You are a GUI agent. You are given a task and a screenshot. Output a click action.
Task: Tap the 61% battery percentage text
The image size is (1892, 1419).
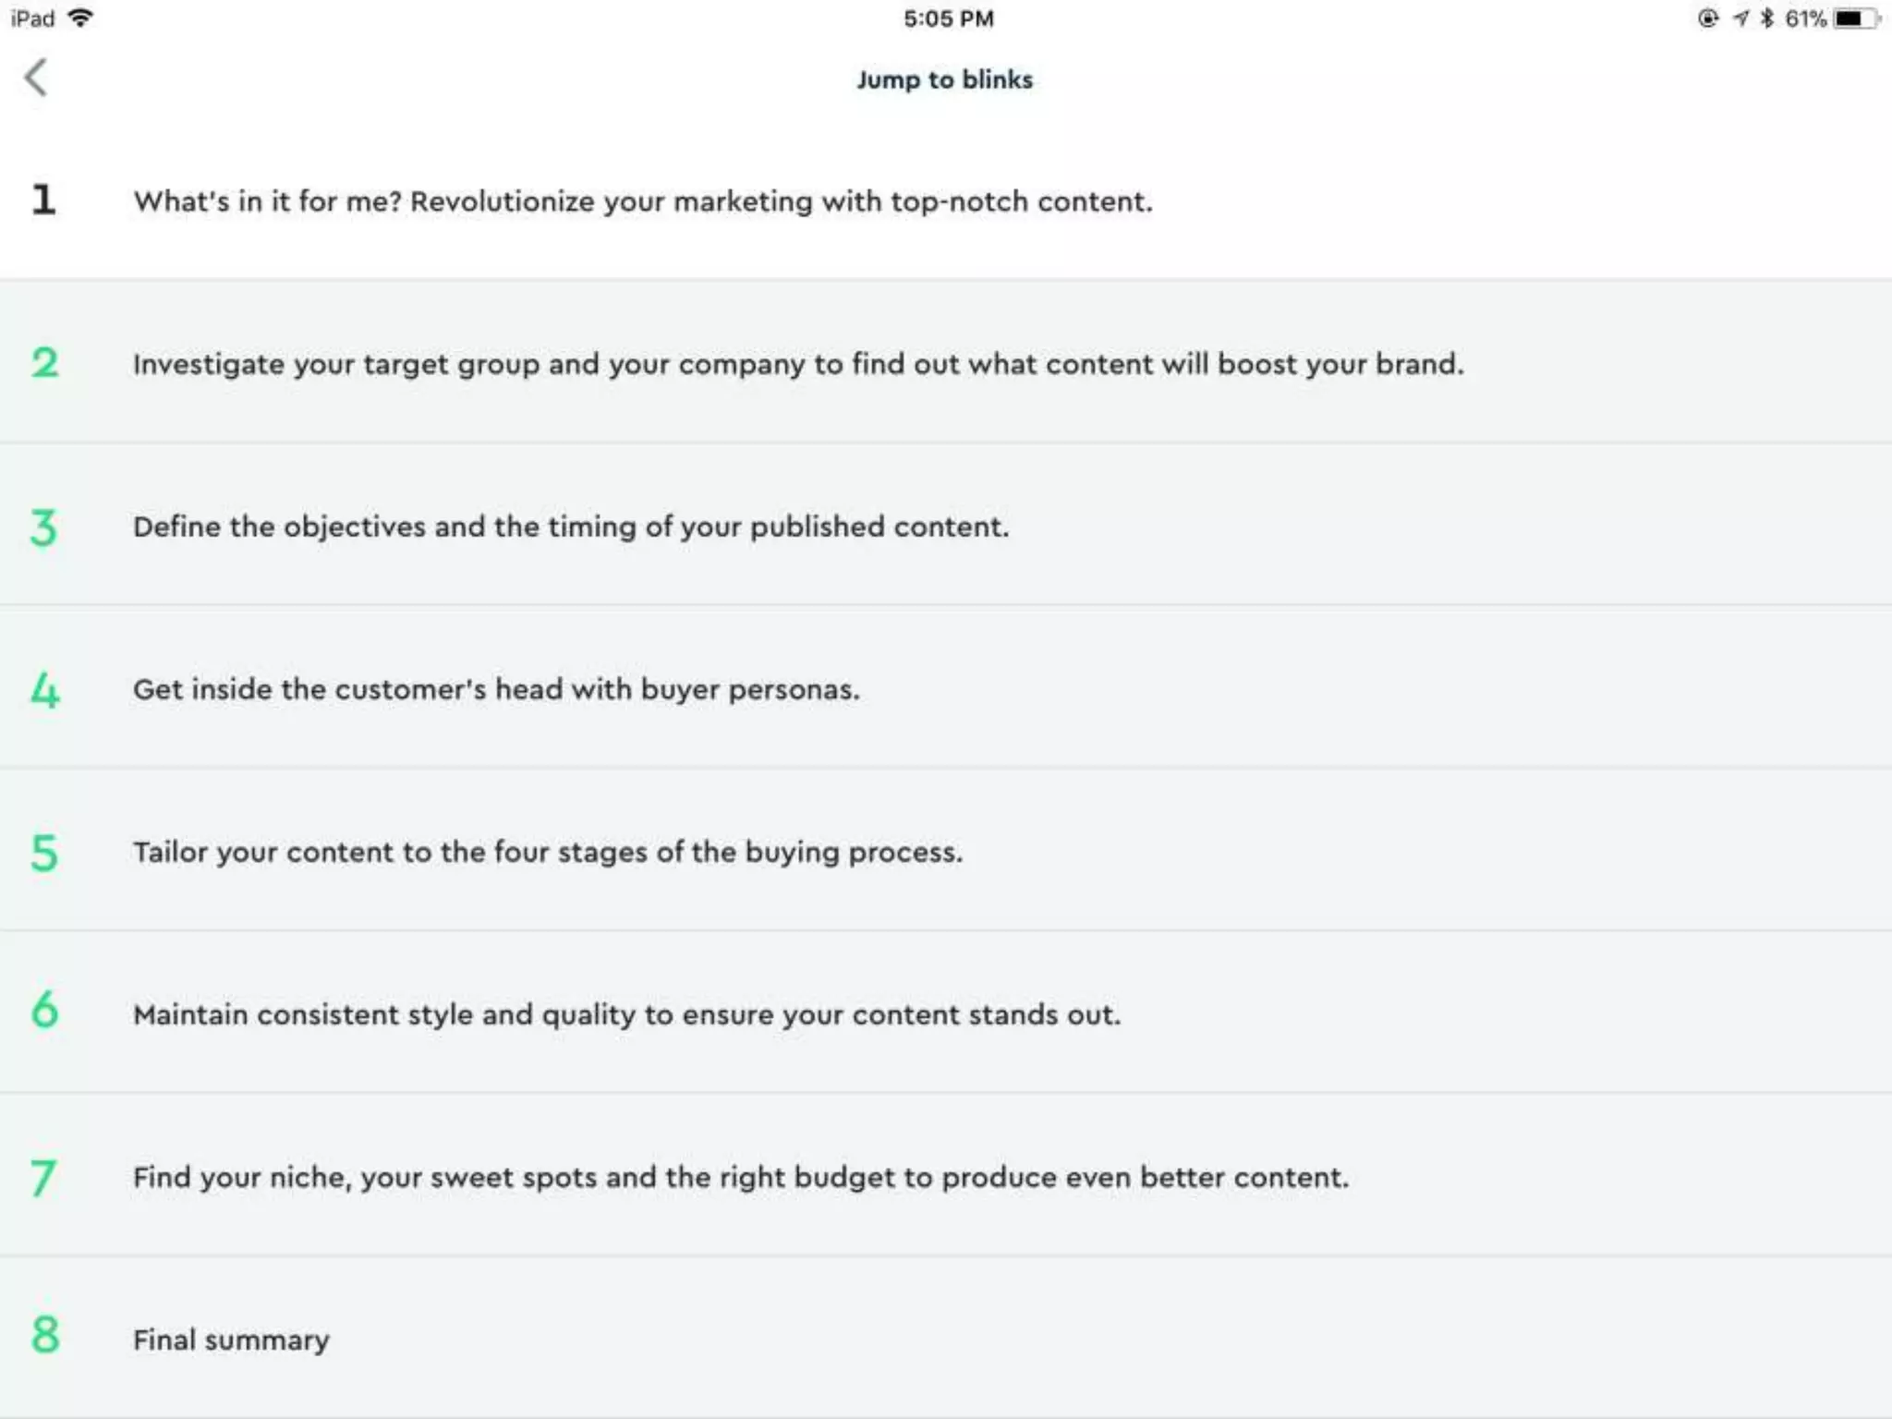pos(1805,18)
